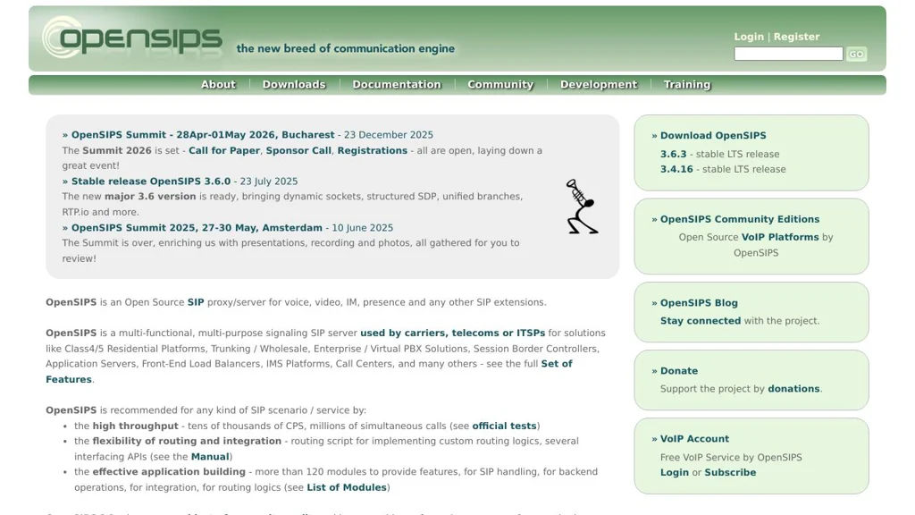
Task: Open the Training menu
Action: point(687,85)
